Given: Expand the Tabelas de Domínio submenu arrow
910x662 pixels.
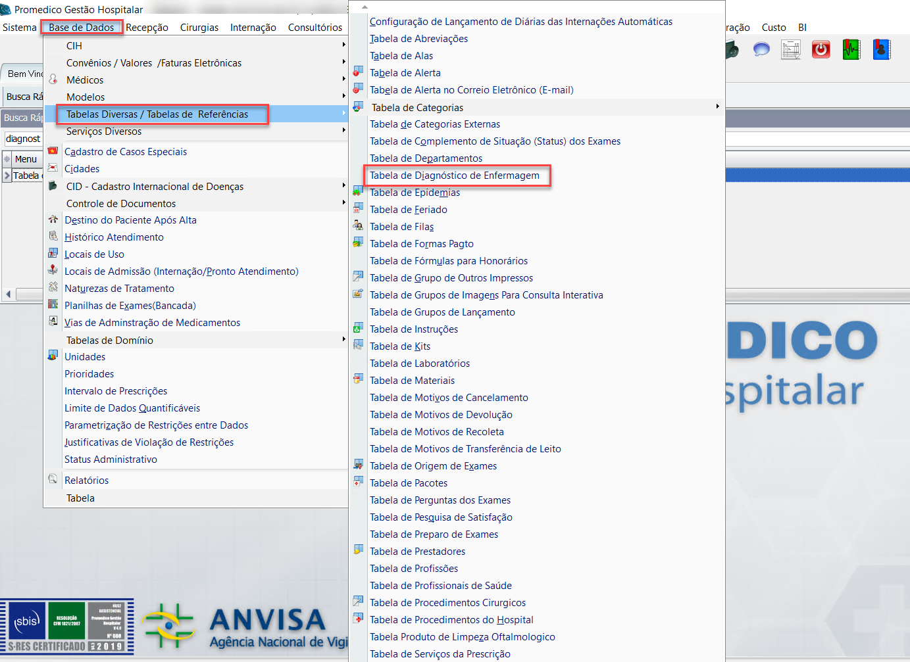Looking at the screenshot, I should 343,340.
